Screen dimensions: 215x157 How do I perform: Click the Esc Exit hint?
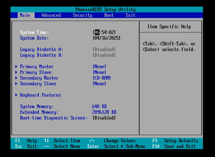(x=26, y=146)
